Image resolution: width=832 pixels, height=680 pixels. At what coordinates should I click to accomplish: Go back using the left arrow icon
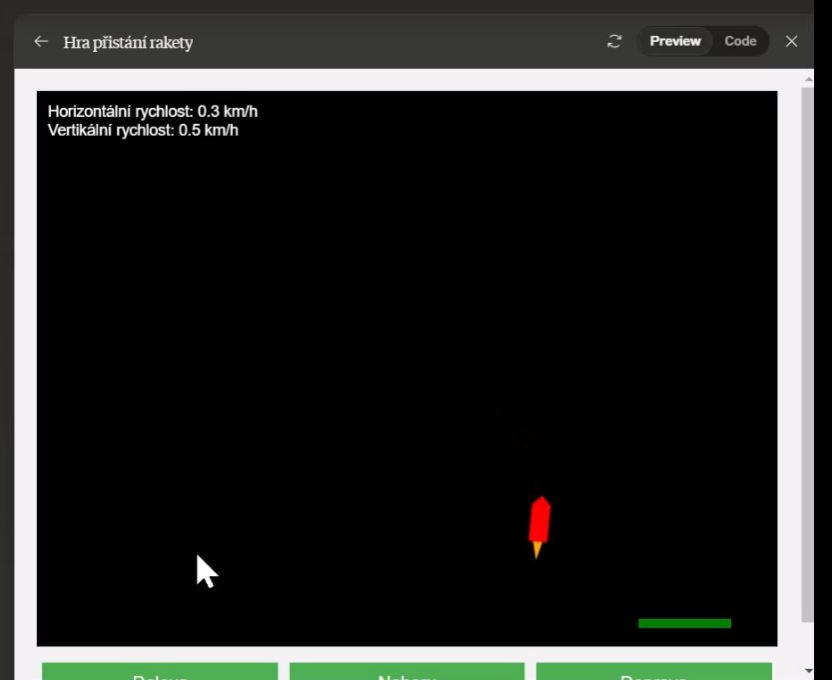tap(41, 41)
